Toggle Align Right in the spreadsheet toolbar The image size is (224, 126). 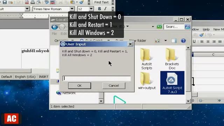pos(214,42)
